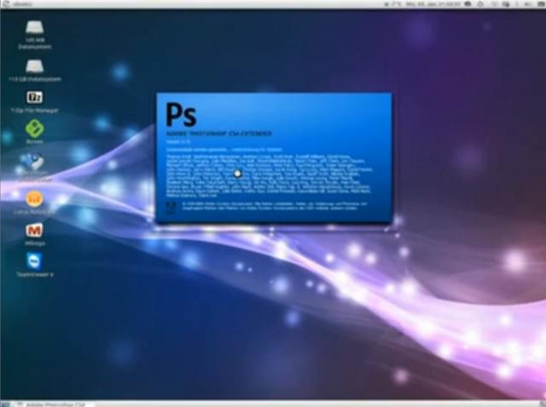Viewport: 546px width, 407px height.
Task: Open the ubuntu menu in the top panel
Action: [x=15, y=3]
